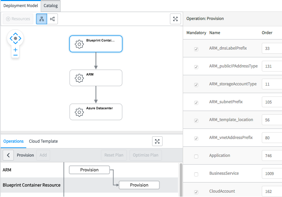Toggle mandatory for ARM_template_location
The width and height of the screenshot is (282, 197).
coord(196,120)
